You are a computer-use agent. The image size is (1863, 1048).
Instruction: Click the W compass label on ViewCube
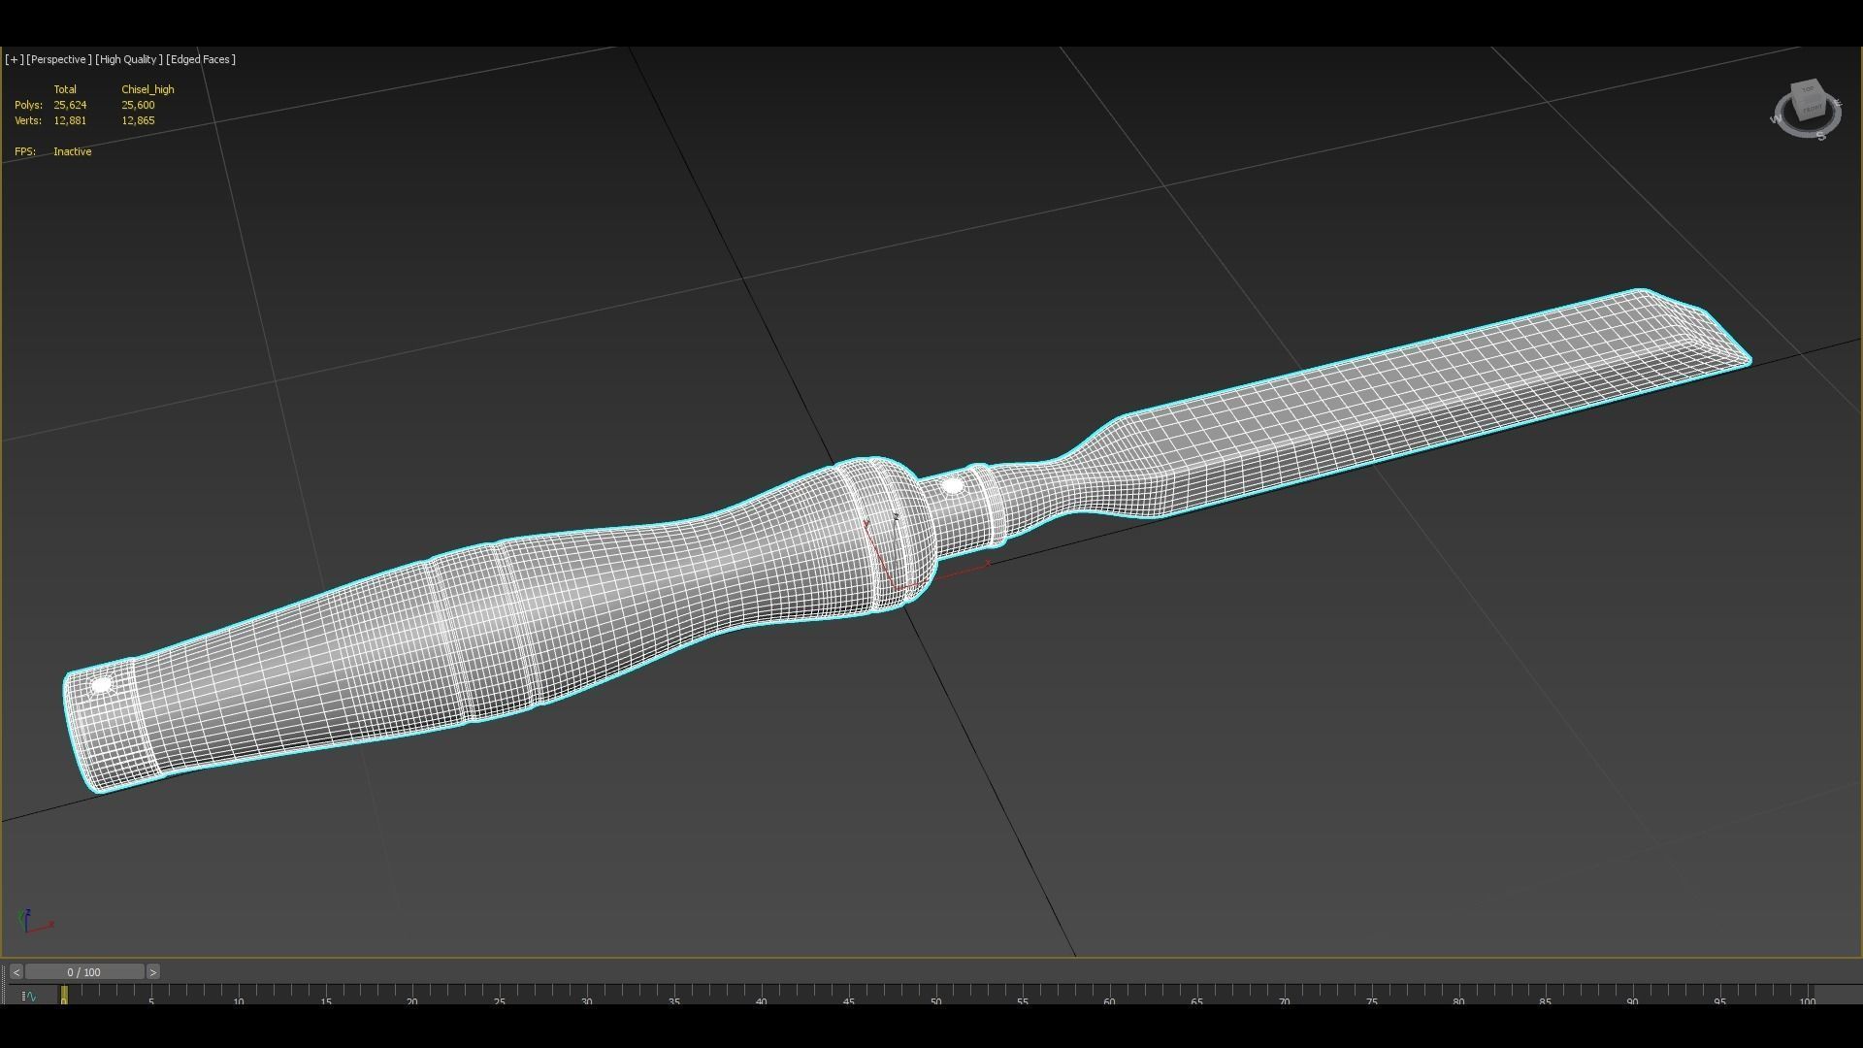click(x=1776, y=119)
